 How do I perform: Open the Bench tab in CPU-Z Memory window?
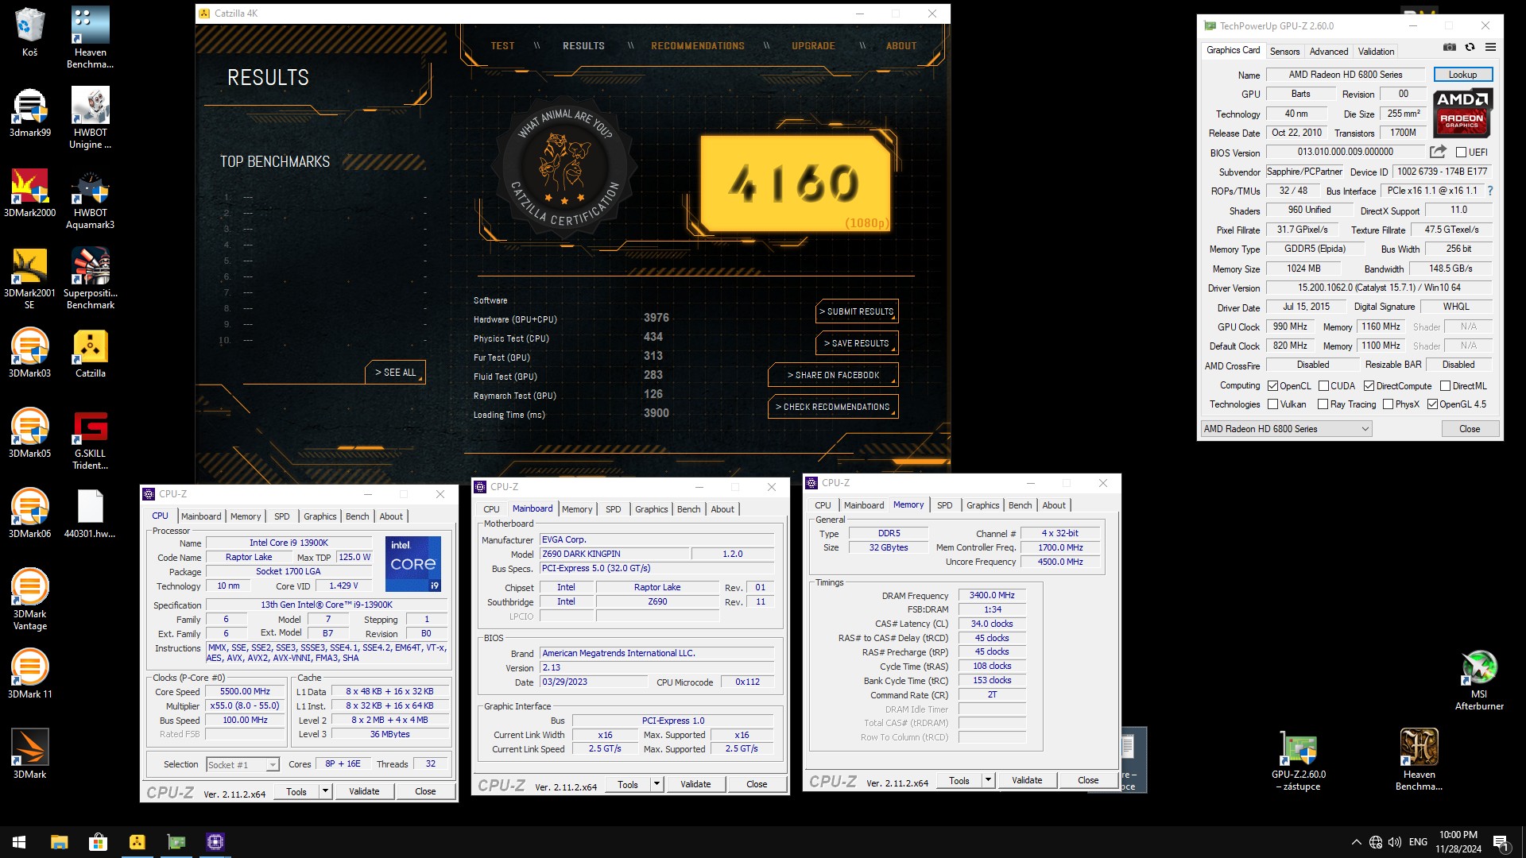click(x=1020, y=505)
